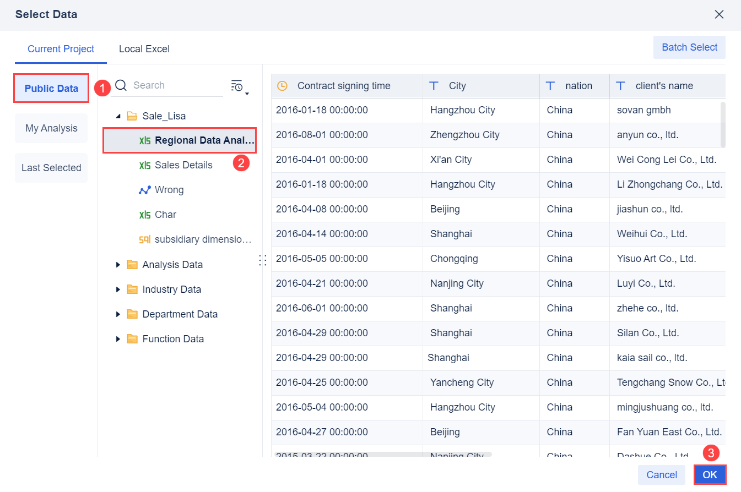This screenshot has height=492, width=741.
Task: Click the Sales Details Excel icon
Action: click(145, 165)
